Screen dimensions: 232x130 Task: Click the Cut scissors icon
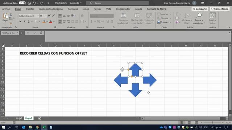(11, 14)
